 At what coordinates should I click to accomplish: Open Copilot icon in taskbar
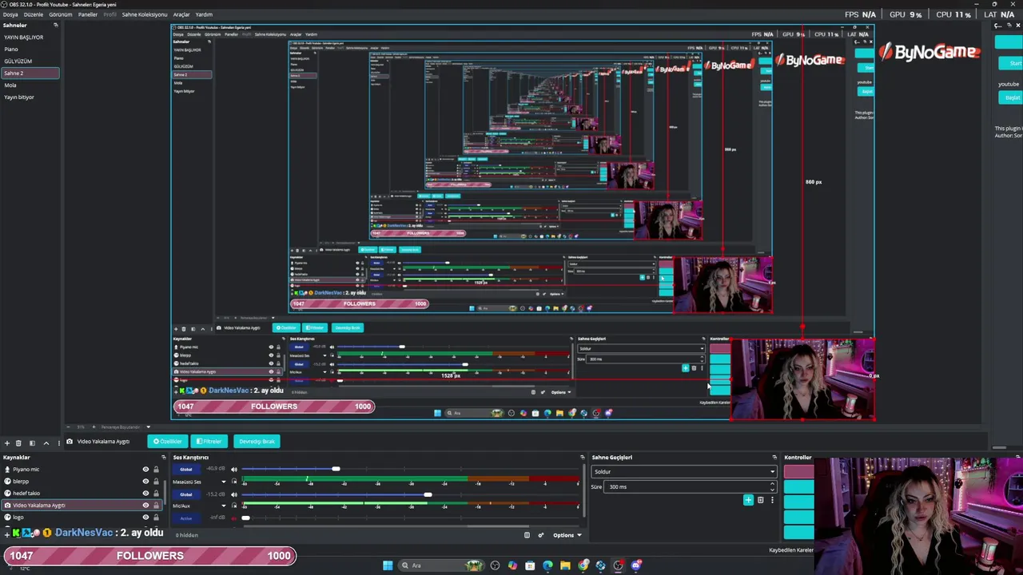click(512, 565)
